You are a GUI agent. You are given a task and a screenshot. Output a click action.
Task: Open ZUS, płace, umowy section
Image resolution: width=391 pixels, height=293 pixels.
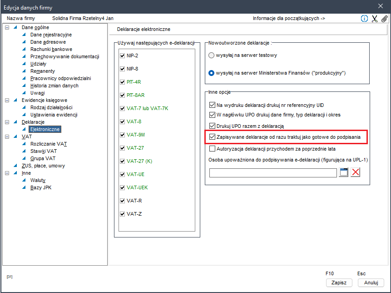(44, 166)
